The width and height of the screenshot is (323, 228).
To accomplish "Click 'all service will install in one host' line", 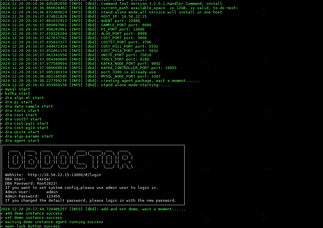I will point(111,12).
